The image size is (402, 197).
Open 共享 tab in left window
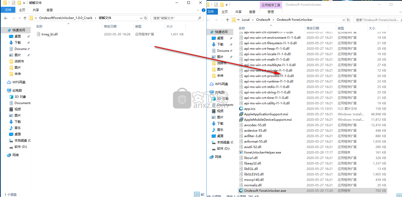tap(36, 10)
